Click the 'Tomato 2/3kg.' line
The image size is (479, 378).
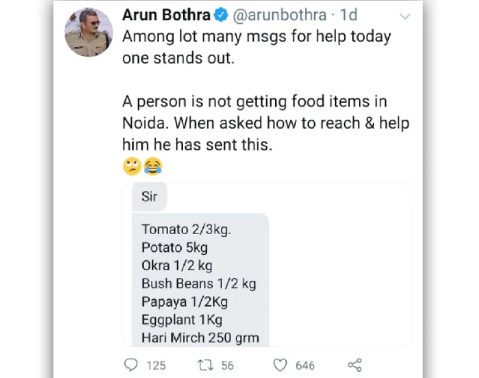click(x=186, y=229)
